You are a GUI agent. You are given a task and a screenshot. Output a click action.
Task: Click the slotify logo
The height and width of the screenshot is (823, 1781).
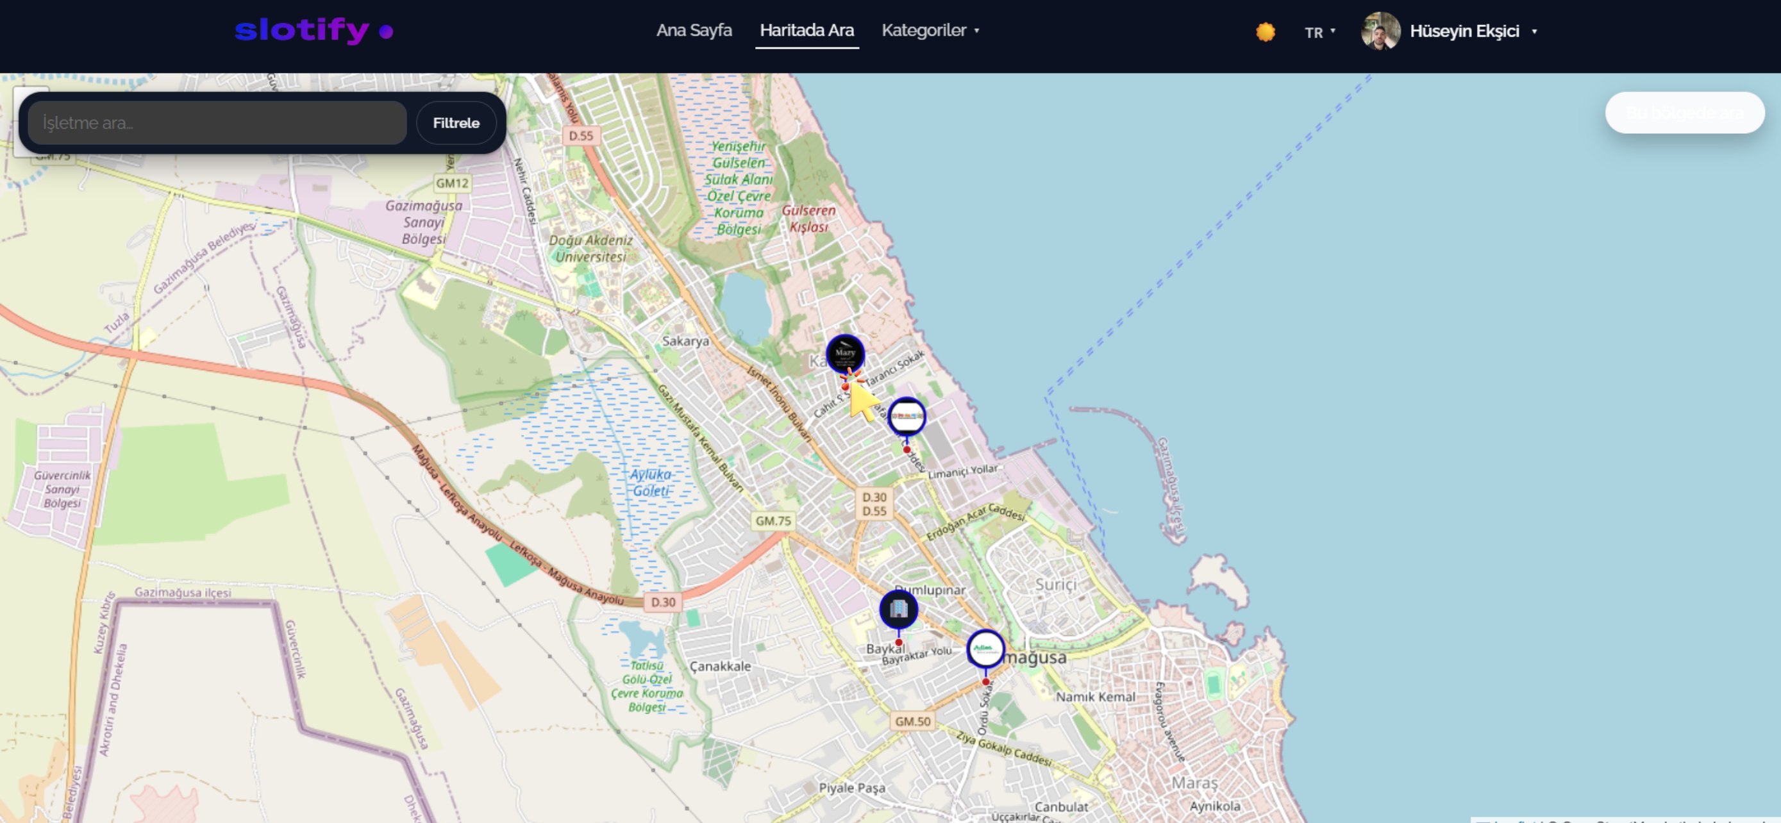coord(314,30)
